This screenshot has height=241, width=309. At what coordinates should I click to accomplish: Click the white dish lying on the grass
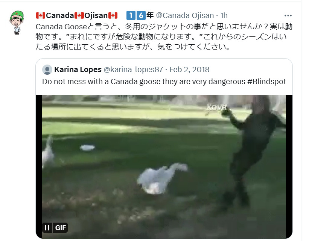[87, 148]
